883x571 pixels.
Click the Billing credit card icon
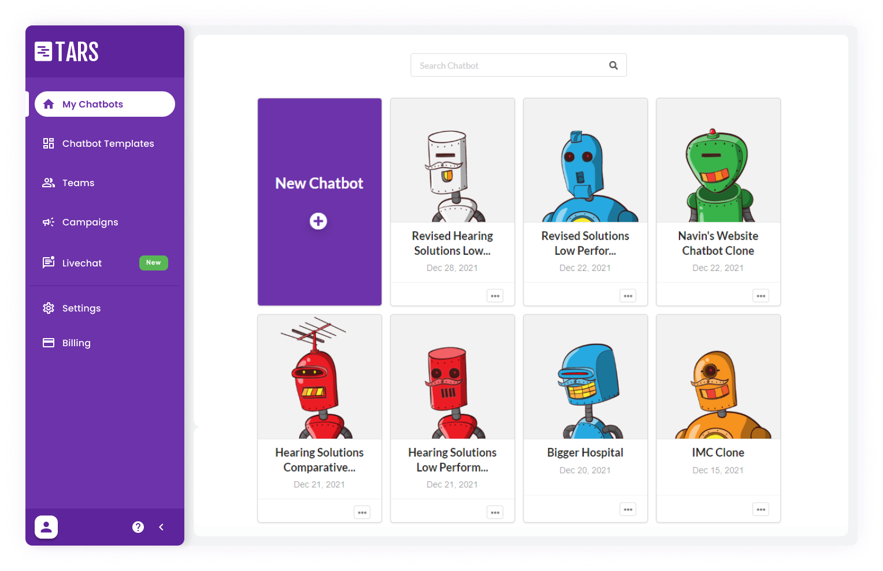point(49,343)
